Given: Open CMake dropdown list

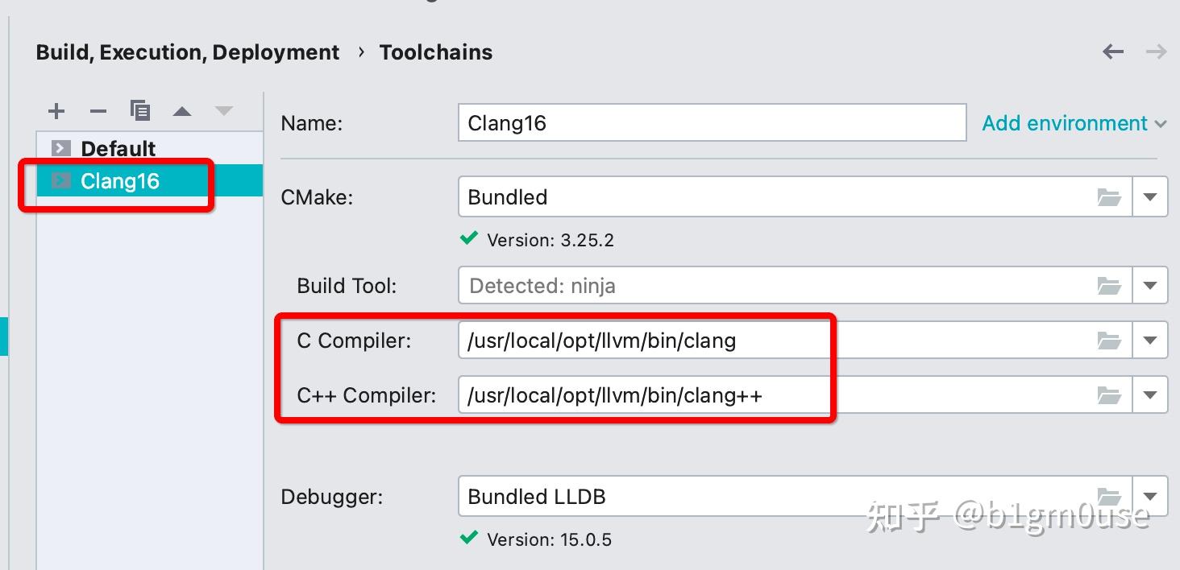Looking at the screenshot, I should coord(1150,197).
